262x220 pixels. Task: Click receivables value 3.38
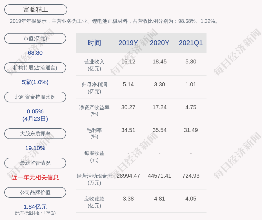(128, 199)
